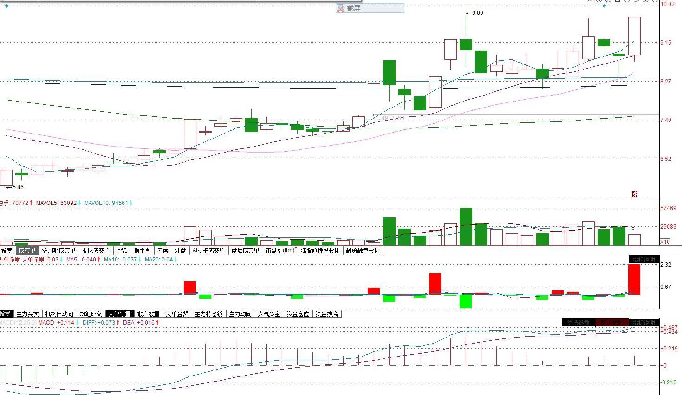Click the 57469 volume axis label
This screenshot has height=395, width=682.
coord(669,209)
